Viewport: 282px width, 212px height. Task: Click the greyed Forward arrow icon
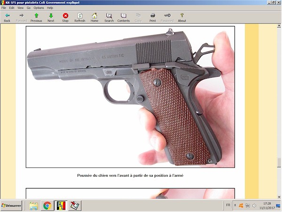pyautogui.click(x=22, y=16)
